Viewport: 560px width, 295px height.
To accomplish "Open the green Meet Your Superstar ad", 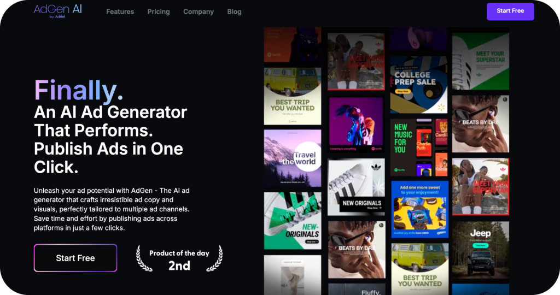I will tap(480, 61).
